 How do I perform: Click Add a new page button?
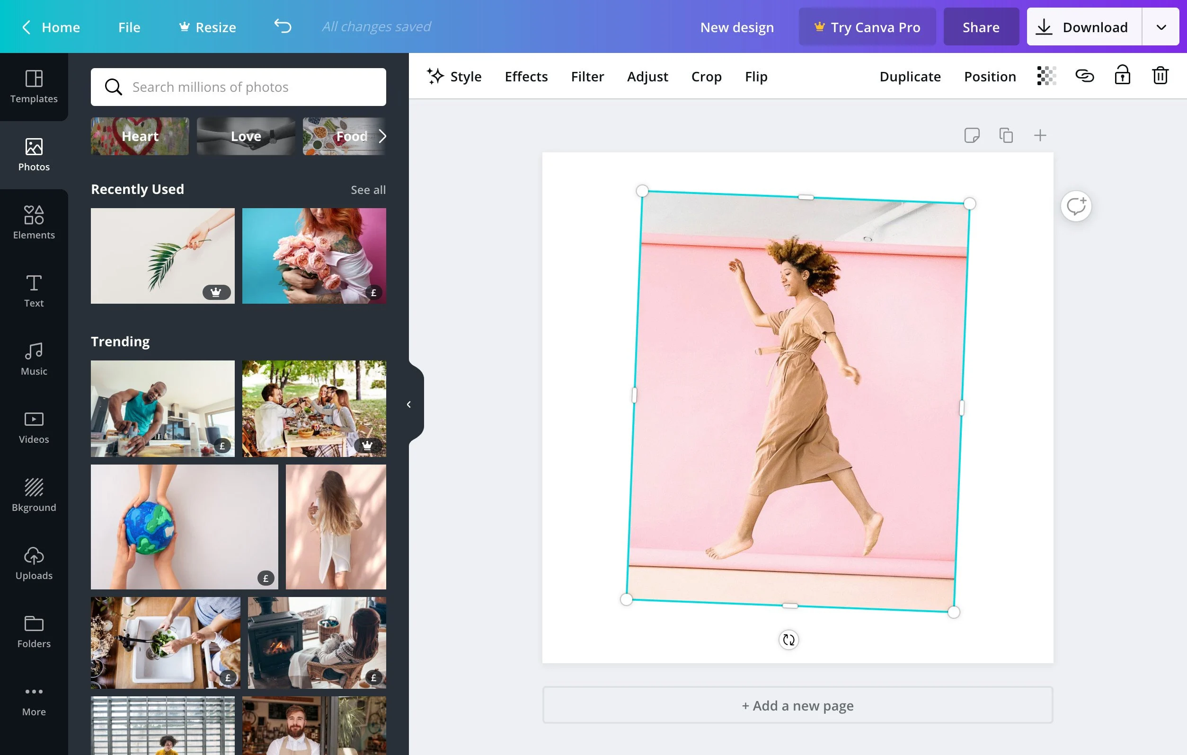click(797, 705)
